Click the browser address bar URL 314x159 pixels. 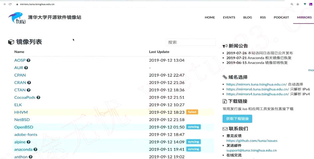pyautogui.click(x=37, y=4)
